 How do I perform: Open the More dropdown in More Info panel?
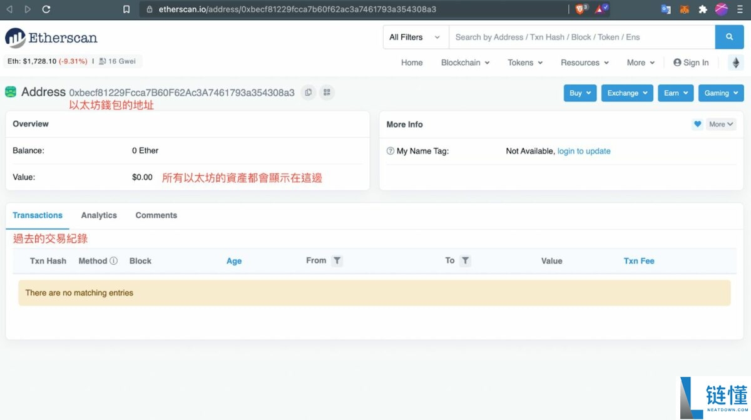pos(720,124)
